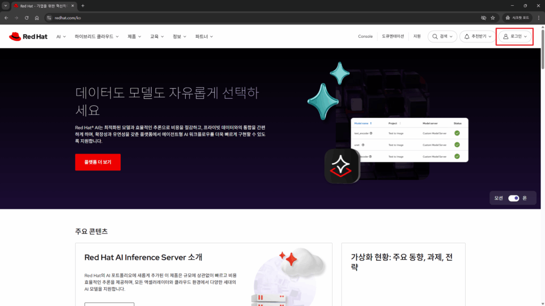Screen dimensions: 545x306
Task: Open the 검색 search dropdown
Action: [442, 37]
